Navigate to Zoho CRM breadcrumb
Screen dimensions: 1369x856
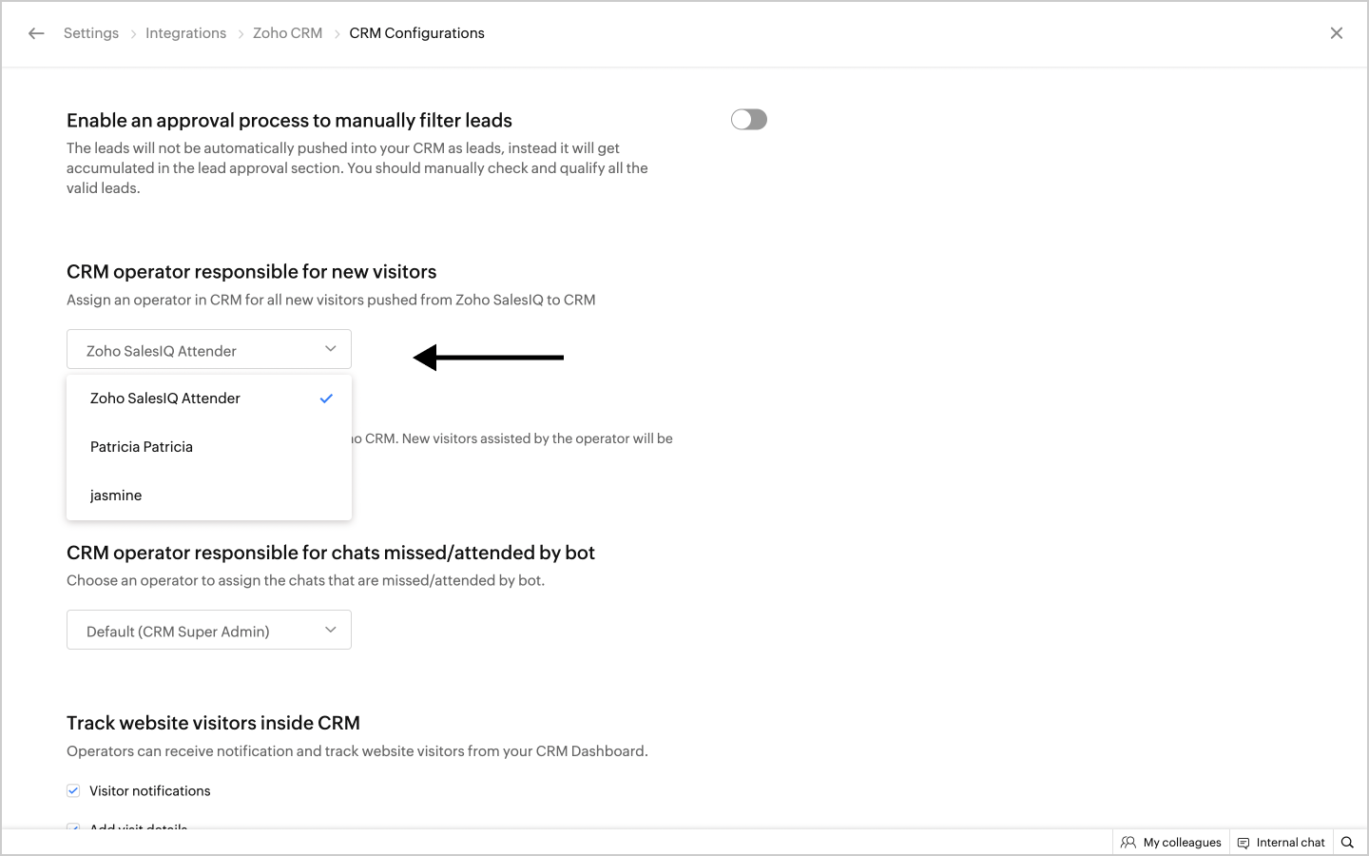[x=288, y=33]
